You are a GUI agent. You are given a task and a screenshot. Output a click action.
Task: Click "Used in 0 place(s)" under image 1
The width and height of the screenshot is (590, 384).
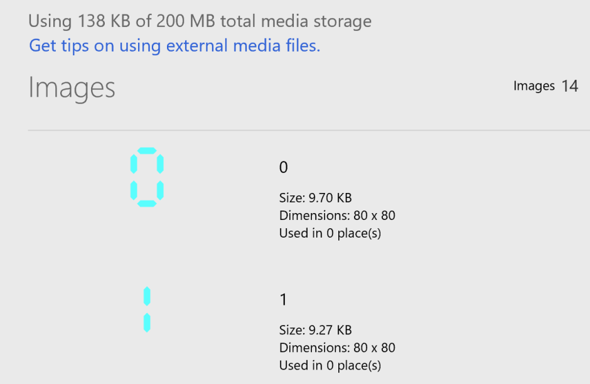coord(330,365)
